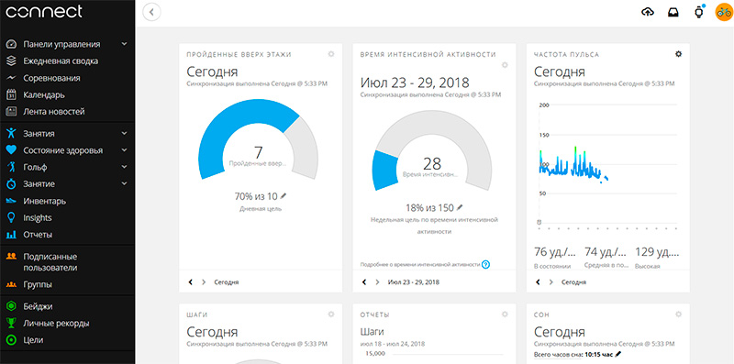734x364 pixels.
Task: Click the cloud upload icon in header
Action: tap(648, 13)
